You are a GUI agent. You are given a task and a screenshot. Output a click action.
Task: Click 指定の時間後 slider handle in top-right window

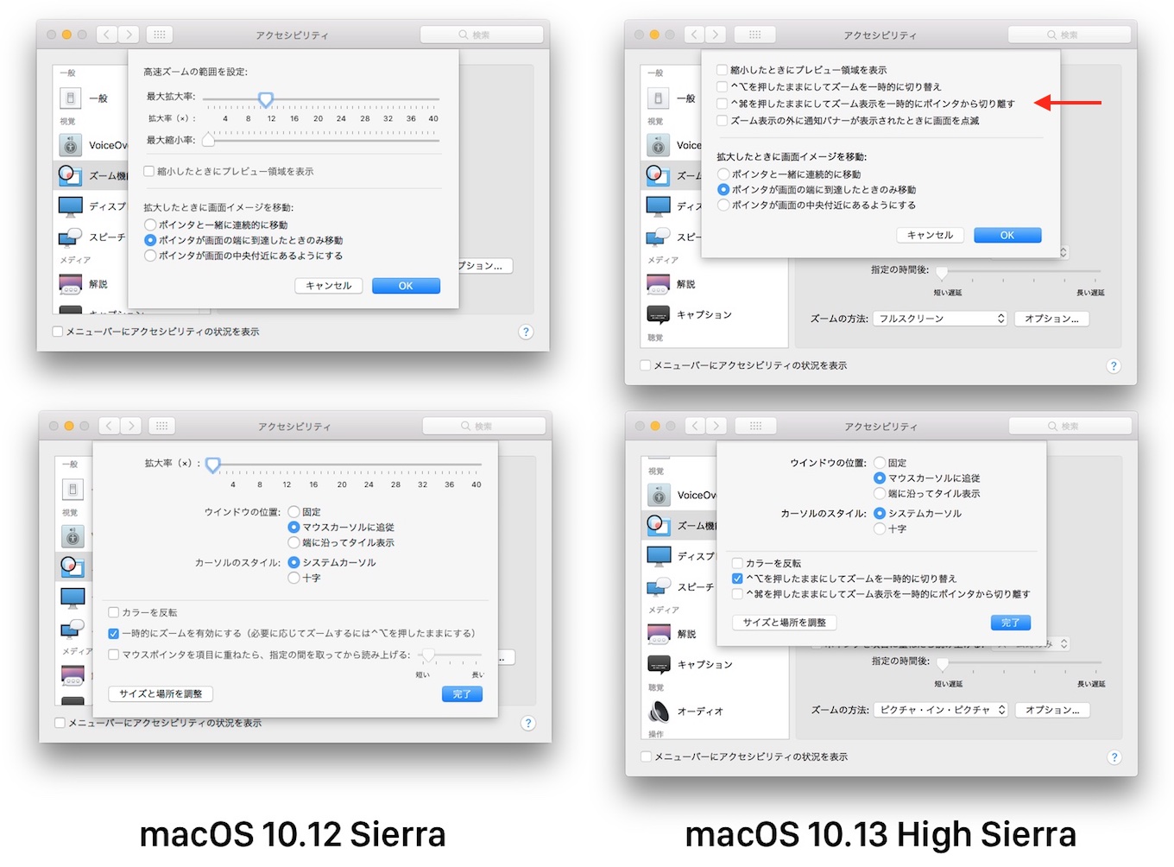point(942,273)
